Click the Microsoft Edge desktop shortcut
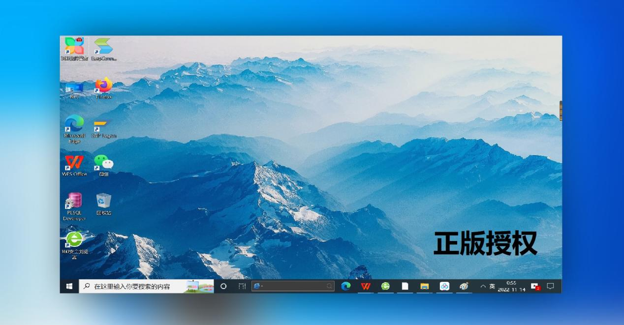Viewport: 624px width, 325px height. click(x=74, y=124)
